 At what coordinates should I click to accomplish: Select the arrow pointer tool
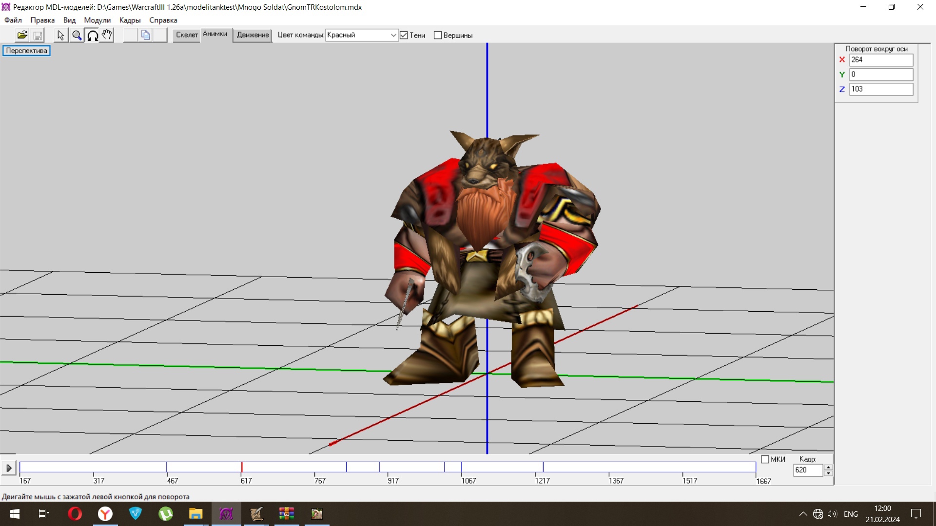pos(60,35)
